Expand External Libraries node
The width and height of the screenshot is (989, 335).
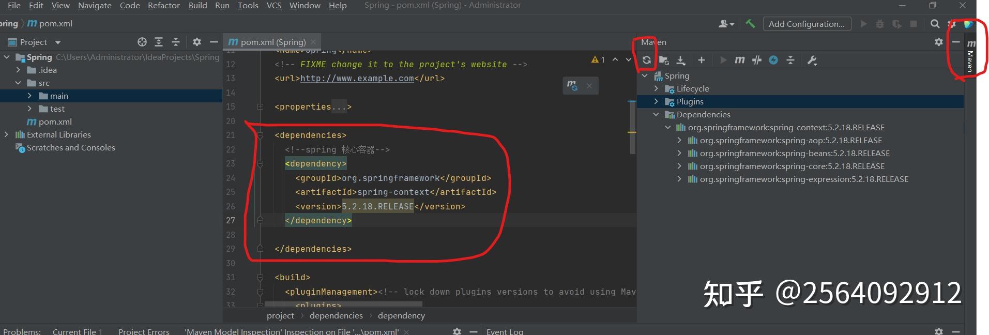pyautogui.click(x=7, y=134)
